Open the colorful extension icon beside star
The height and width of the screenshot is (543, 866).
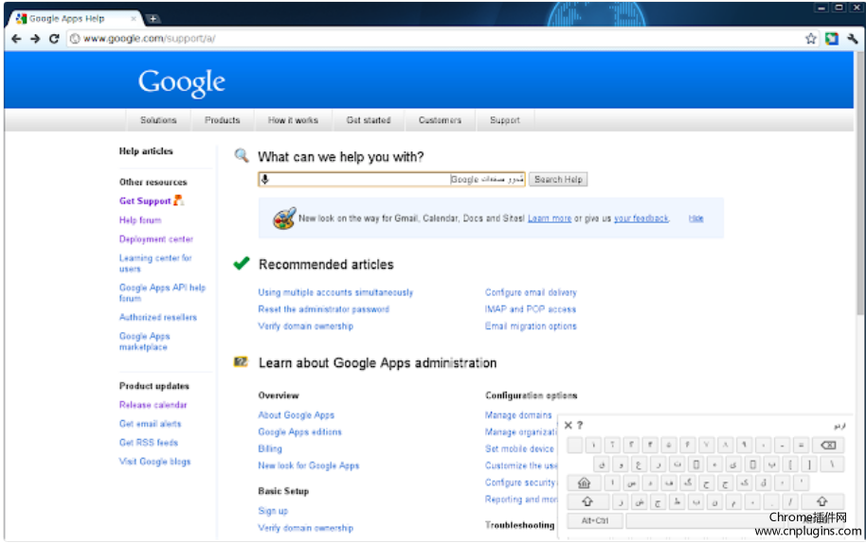click(831, 39)
